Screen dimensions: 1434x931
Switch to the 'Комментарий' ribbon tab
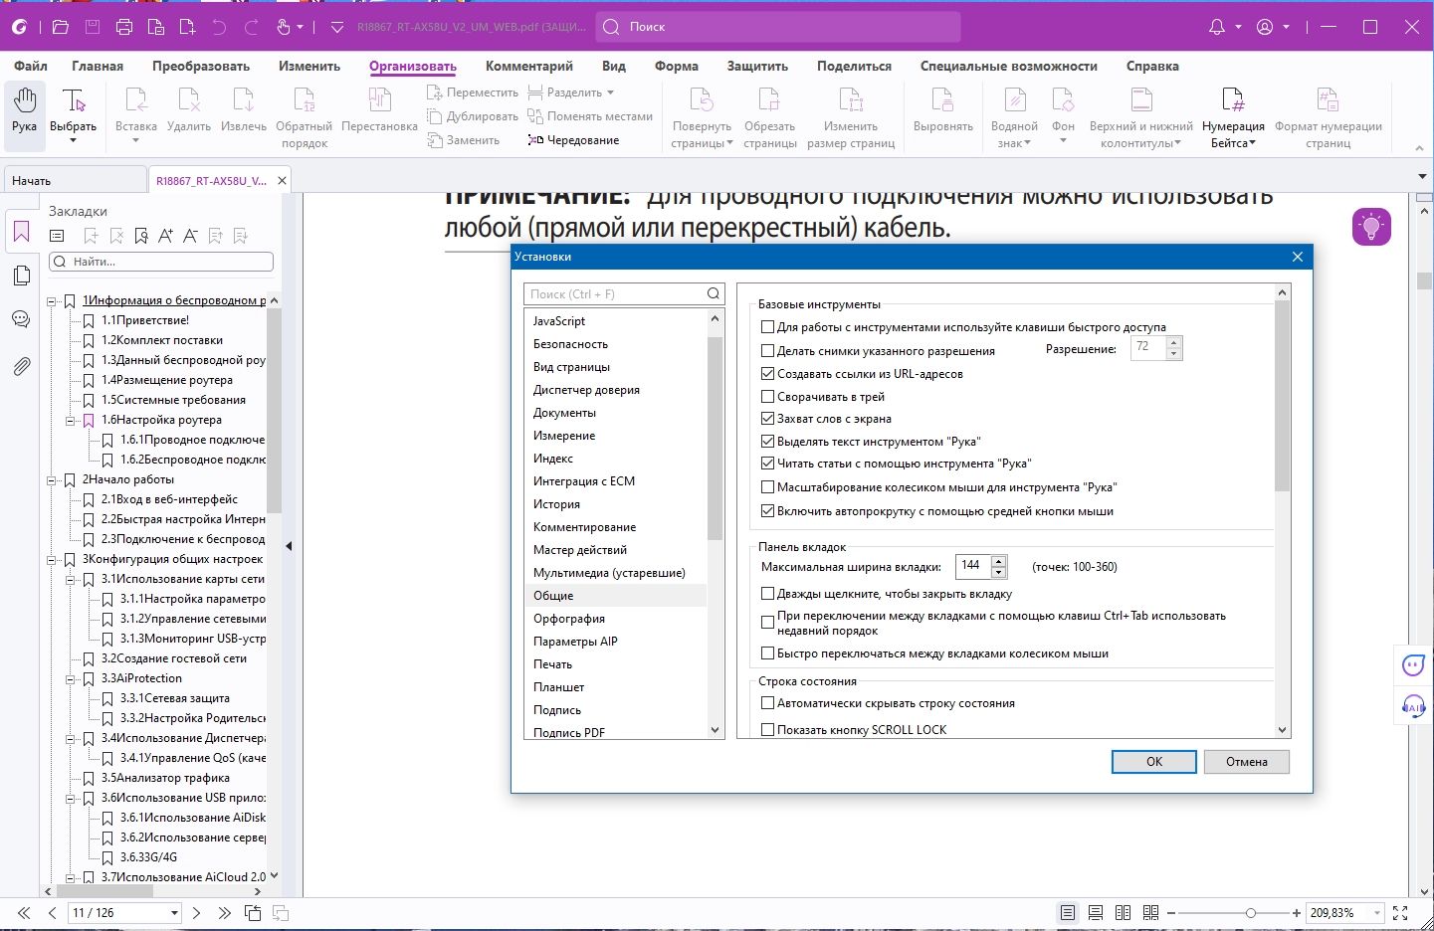pyautogui.click(x=527, y=66)
